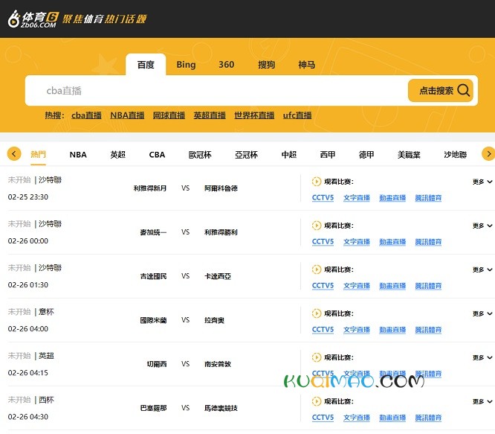
Task: Open 動畫直播 for 吉达国民 match
Action: (x=392, y=285)
